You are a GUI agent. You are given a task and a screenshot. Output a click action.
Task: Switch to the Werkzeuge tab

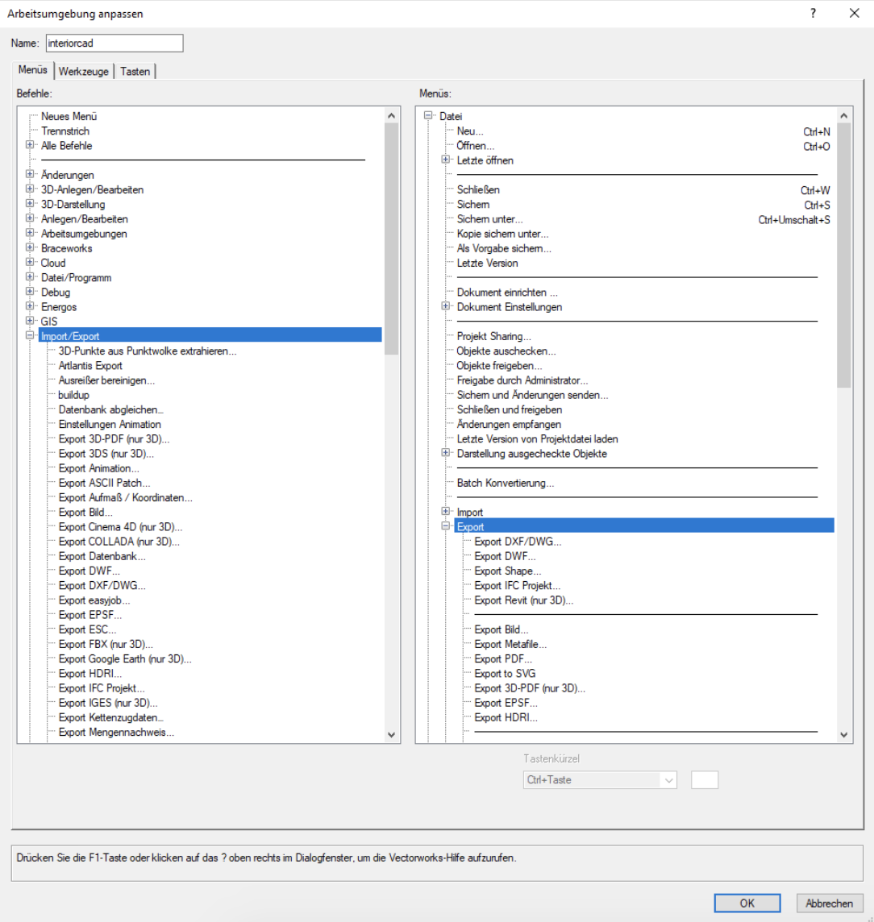(x=83, y=71)
